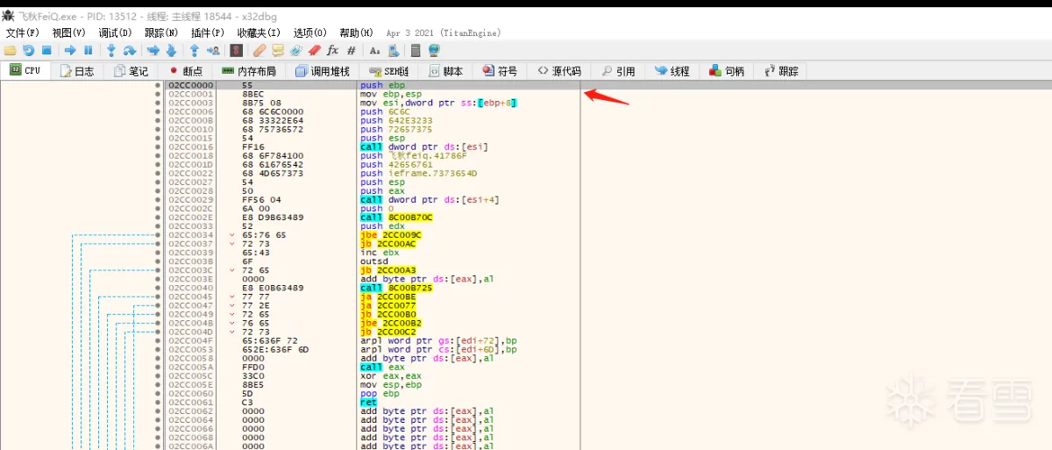
Task: Switch to the 源代码 tab
Action: click(559, 71)
